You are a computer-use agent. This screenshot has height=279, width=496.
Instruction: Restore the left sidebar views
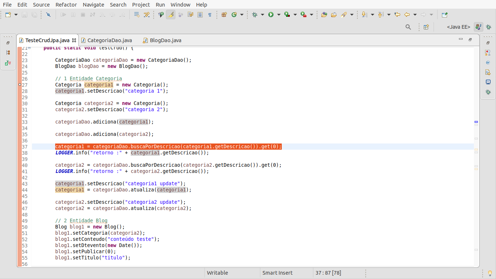pyautogui.click(x=8, y=43)
